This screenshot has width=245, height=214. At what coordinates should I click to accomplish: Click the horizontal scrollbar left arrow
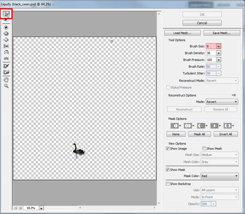click(80, 207)
